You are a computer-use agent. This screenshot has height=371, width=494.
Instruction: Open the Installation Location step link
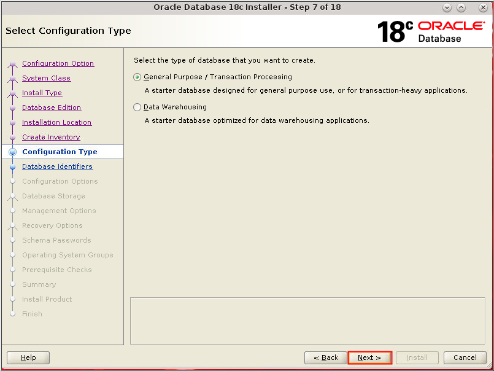[x=56, y=122]
